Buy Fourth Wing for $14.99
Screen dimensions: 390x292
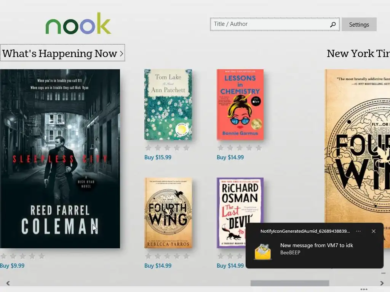(x=158, y=266)
